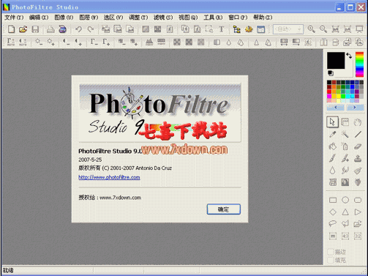The width and height of the screenshot is (368, 276).
Task: Click the 4:3 ratio selection button
Action: point(345,236)
